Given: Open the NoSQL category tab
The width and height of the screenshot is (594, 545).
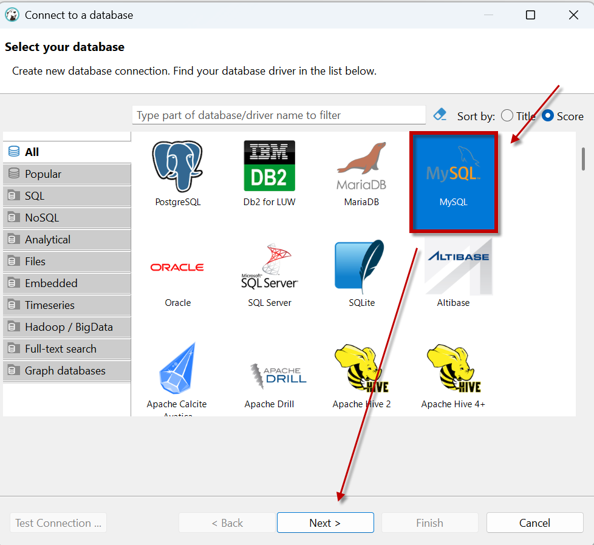Looking at the screenshot, I should 67,218.
